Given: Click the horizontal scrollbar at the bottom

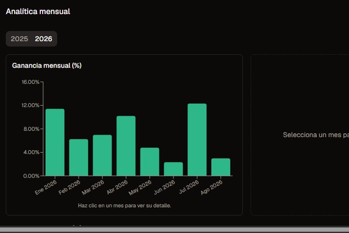Looking at the screenshot, I should pos(174,230).
